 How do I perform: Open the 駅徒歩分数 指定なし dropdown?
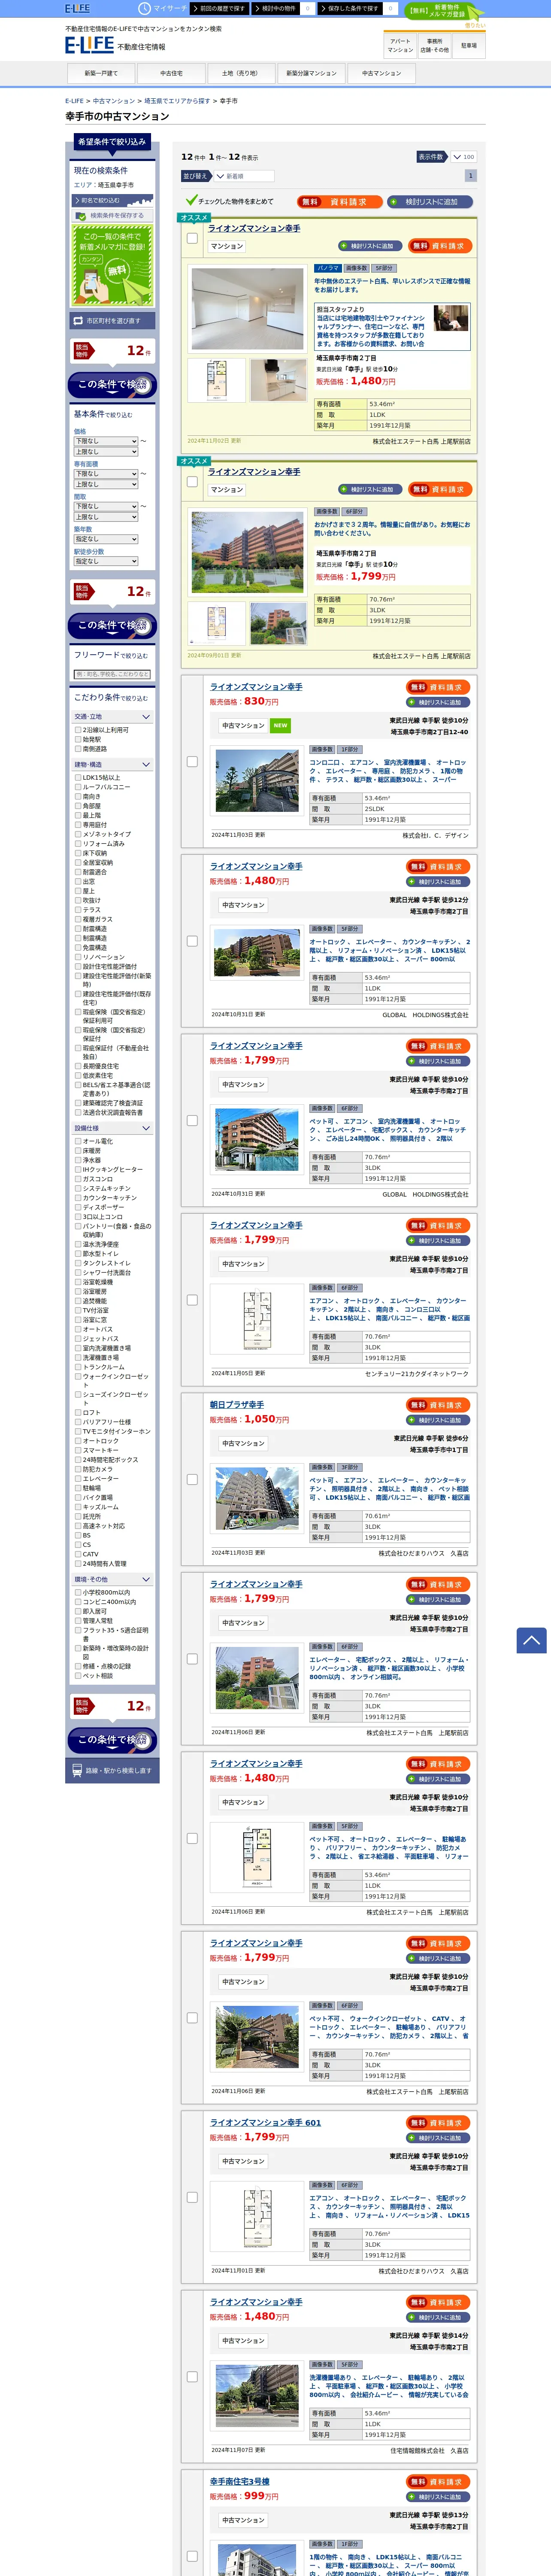(x=106, y=561)
